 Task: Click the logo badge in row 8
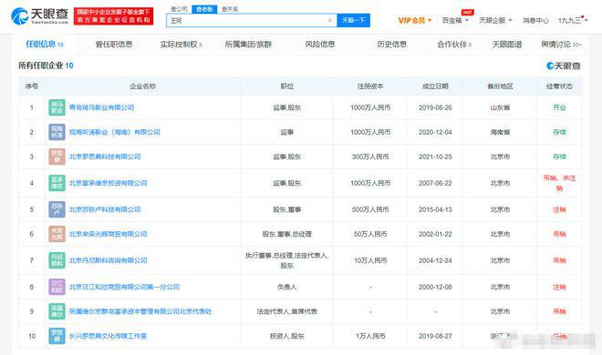[57, 287]
